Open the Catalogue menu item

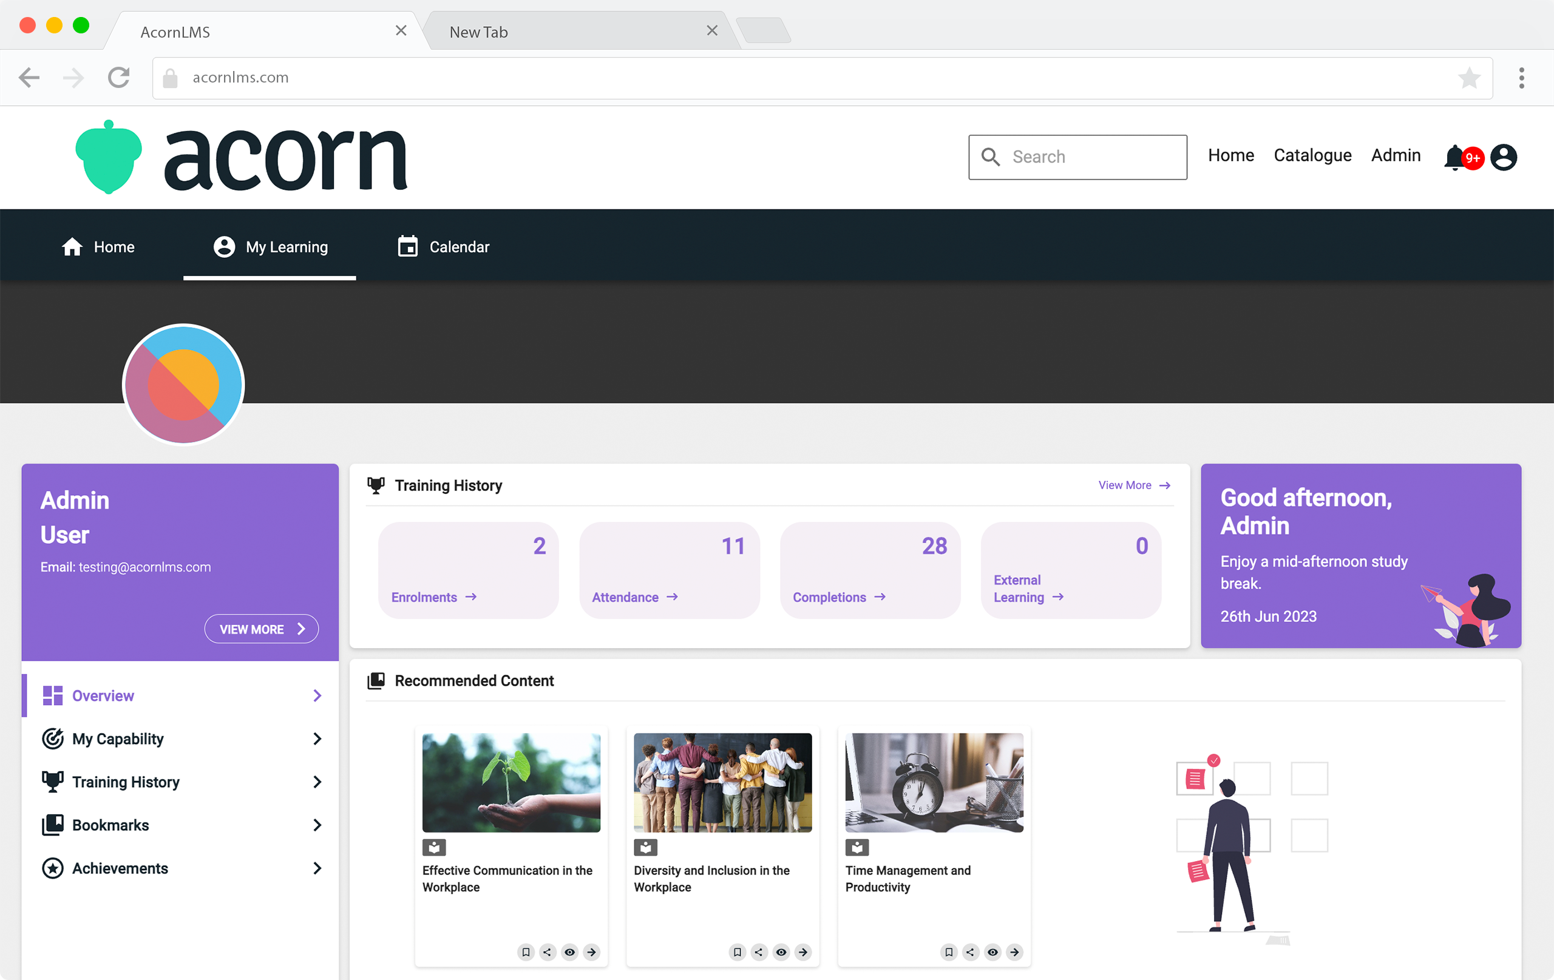[1311, 155]
